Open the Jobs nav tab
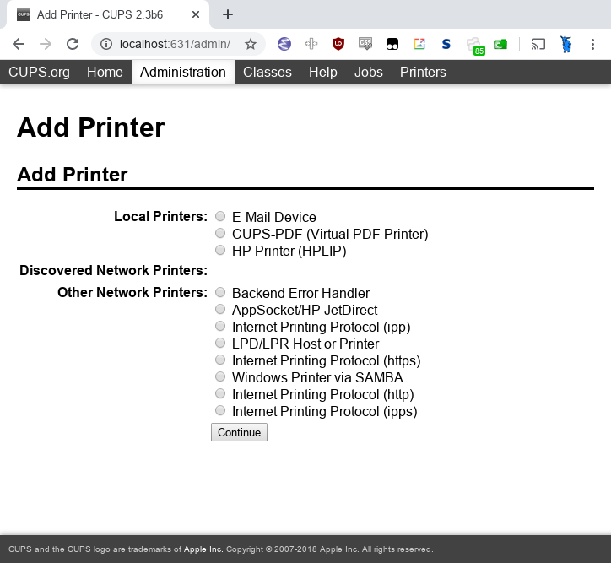Screen dimensions: 611x563 pos(369,72)
